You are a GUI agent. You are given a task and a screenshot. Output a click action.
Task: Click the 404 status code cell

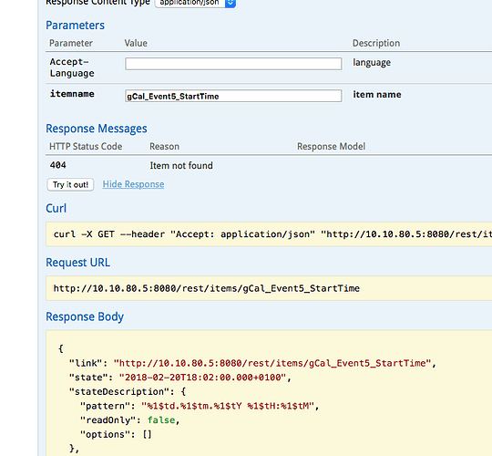[x=58, y=165]
